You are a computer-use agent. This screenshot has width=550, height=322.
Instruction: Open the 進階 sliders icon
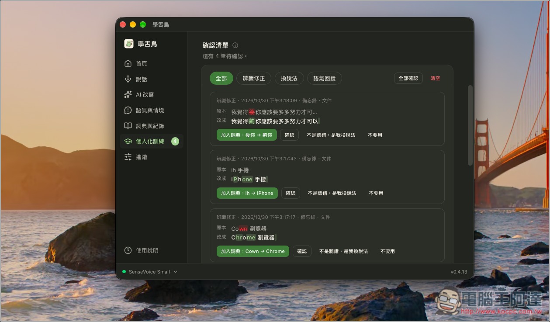(x=128, y=157)
